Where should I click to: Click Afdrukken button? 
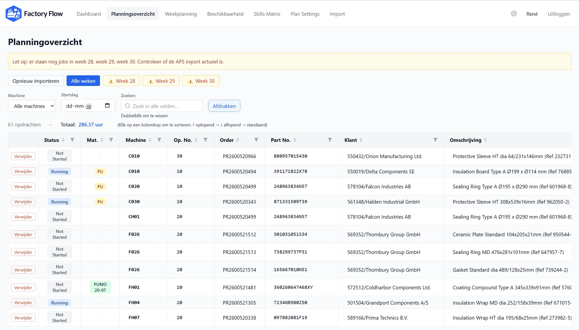224,106
